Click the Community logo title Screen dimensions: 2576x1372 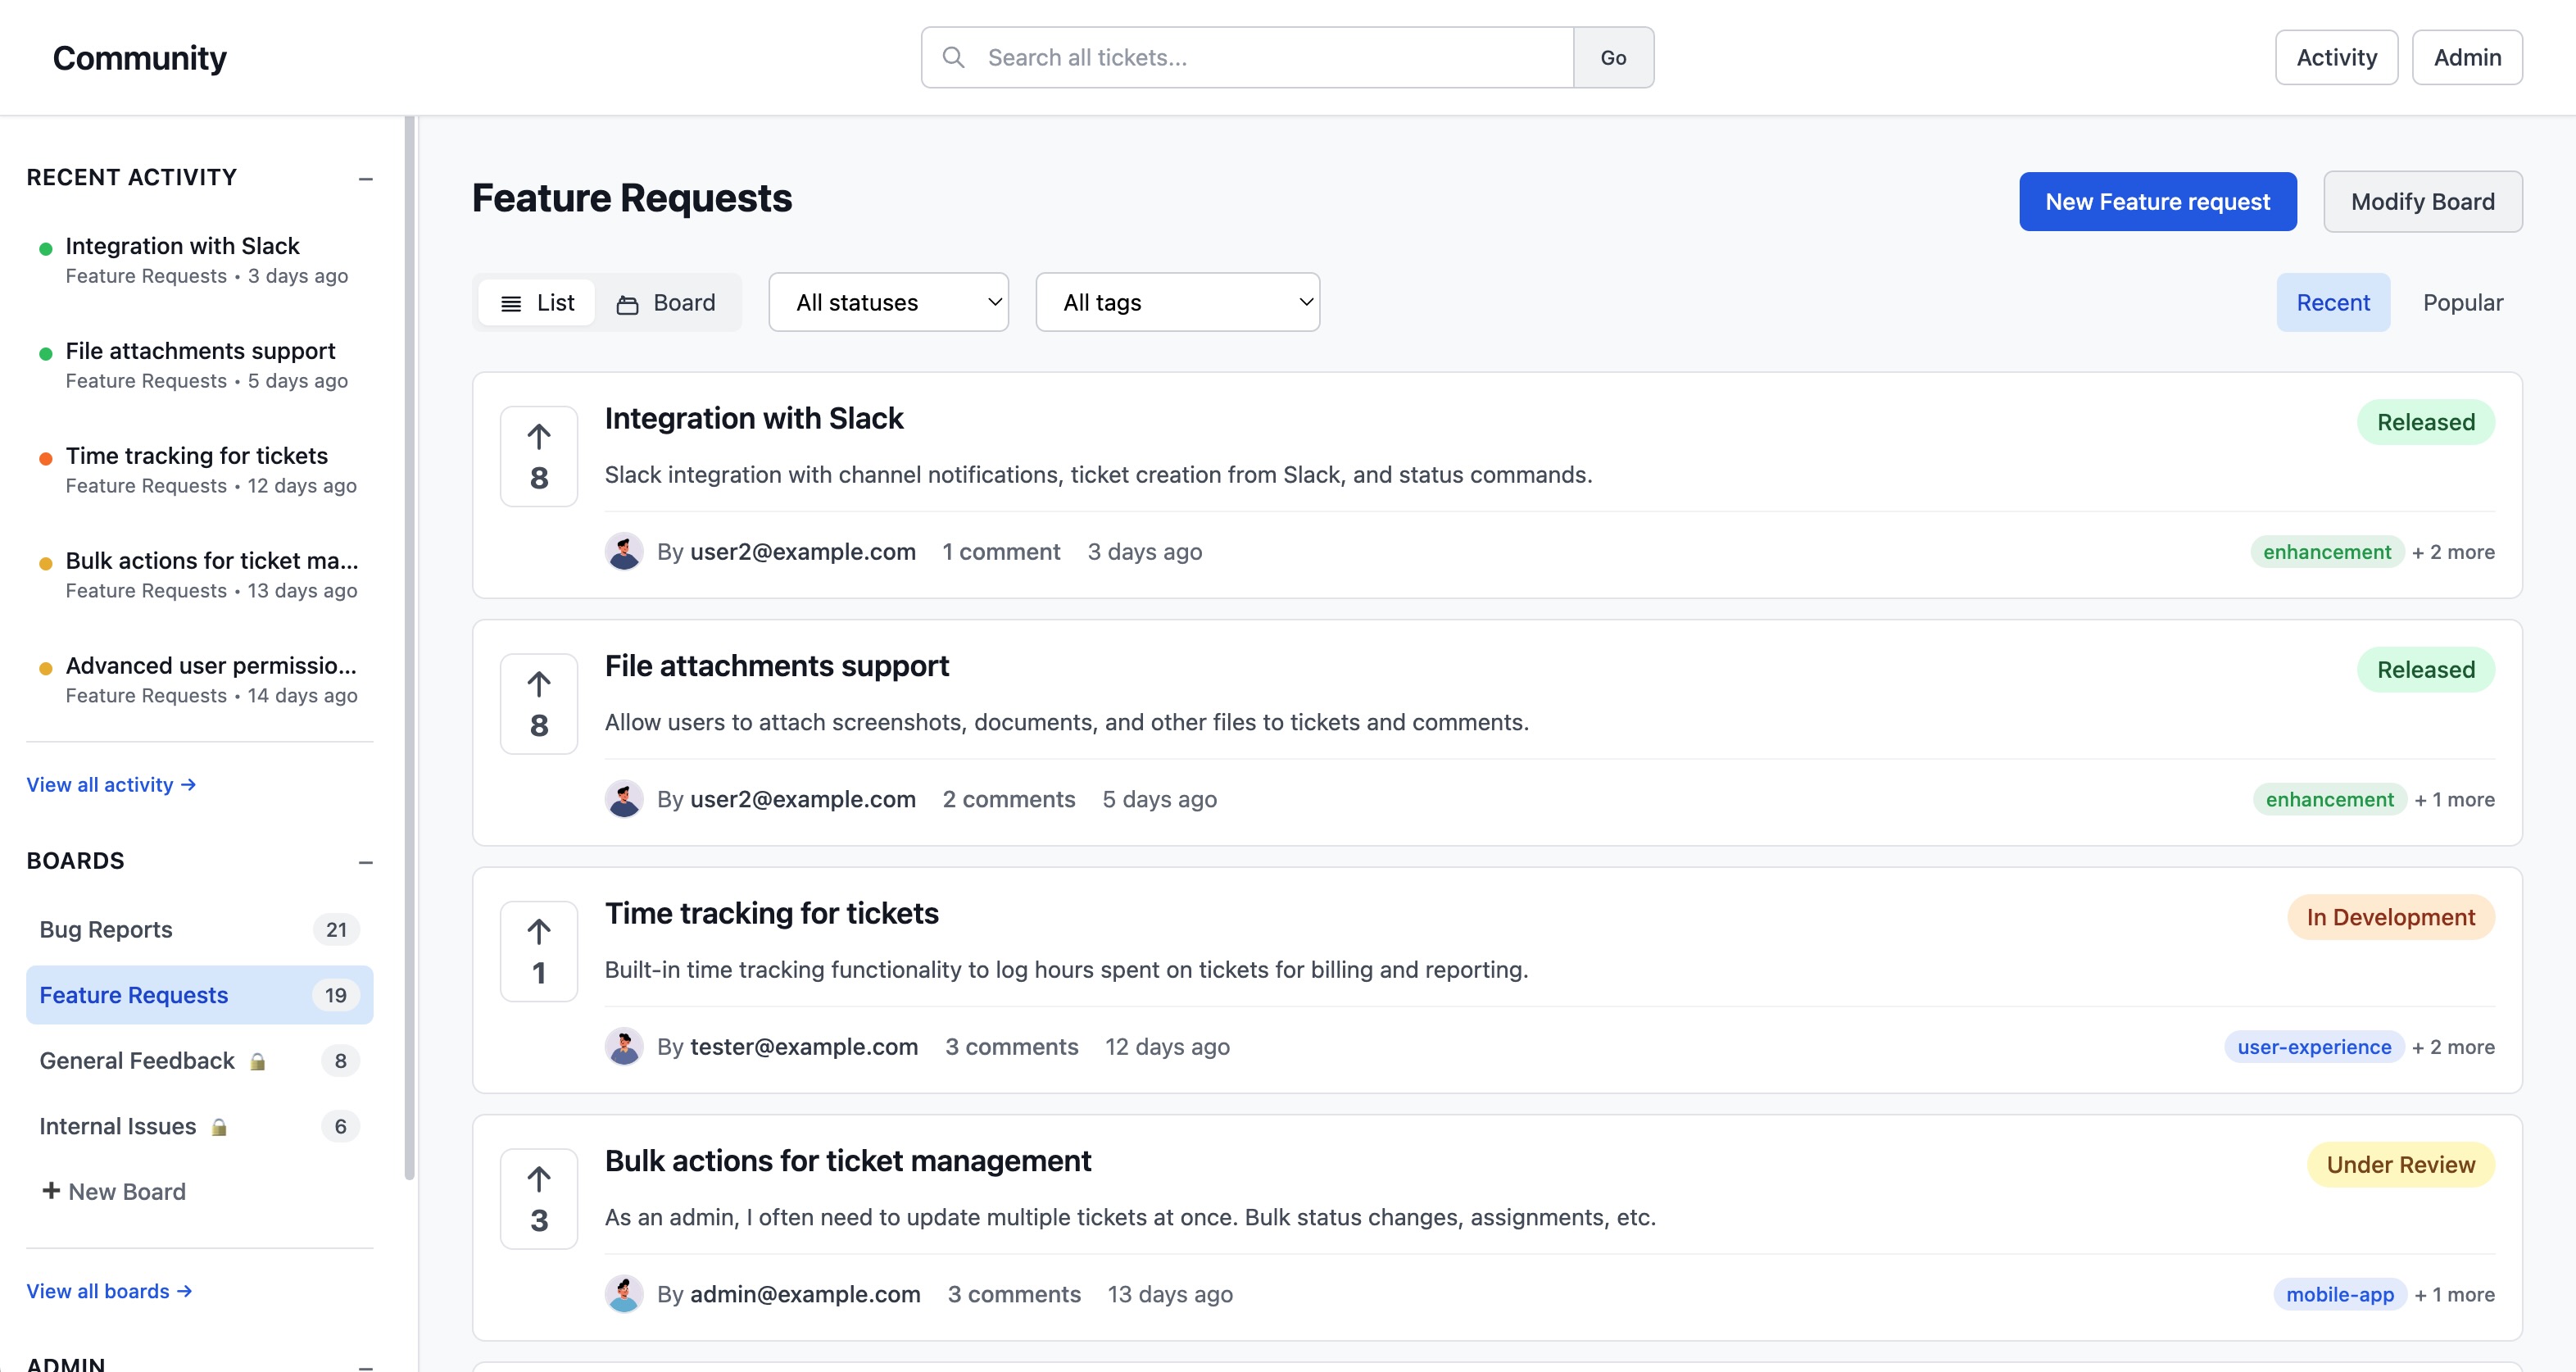(140, 58)
